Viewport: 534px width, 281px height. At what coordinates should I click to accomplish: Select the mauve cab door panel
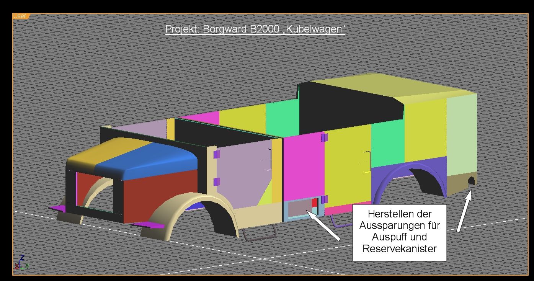pos(245,175)
